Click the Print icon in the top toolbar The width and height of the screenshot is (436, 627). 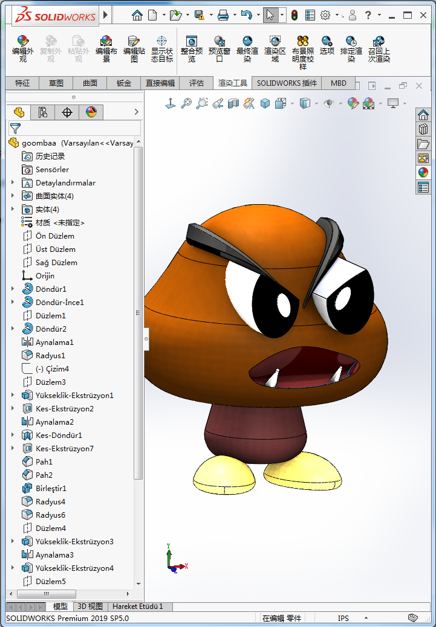click(223, 15)
